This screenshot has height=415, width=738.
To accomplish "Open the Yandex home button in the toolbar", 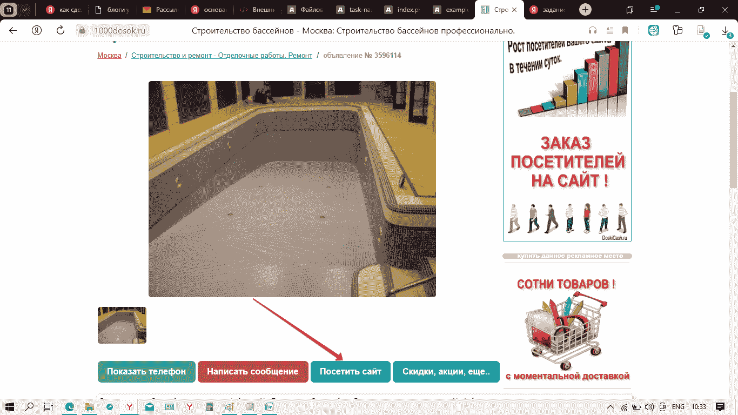I will click(37, 30).
